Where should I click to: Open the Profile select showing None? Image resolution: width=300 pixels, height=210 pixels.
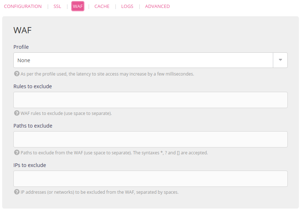coord(143,60)
